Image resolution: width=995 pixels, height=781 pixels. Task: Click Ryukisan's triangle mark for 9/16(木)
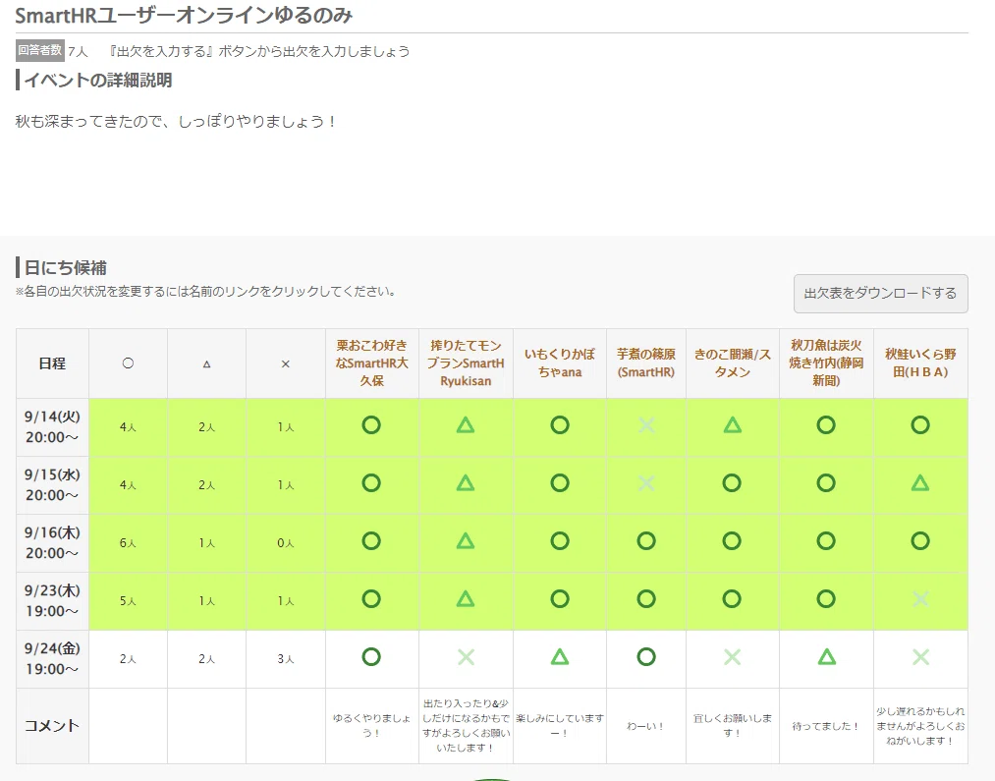pos(466,541)
